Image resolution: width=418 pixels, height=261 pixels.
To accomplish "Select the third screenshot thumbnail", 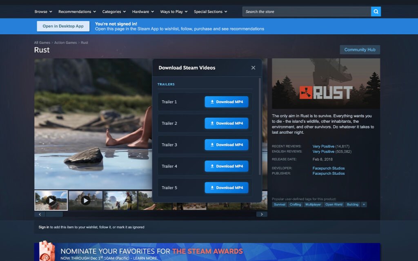I will point(120,200).
